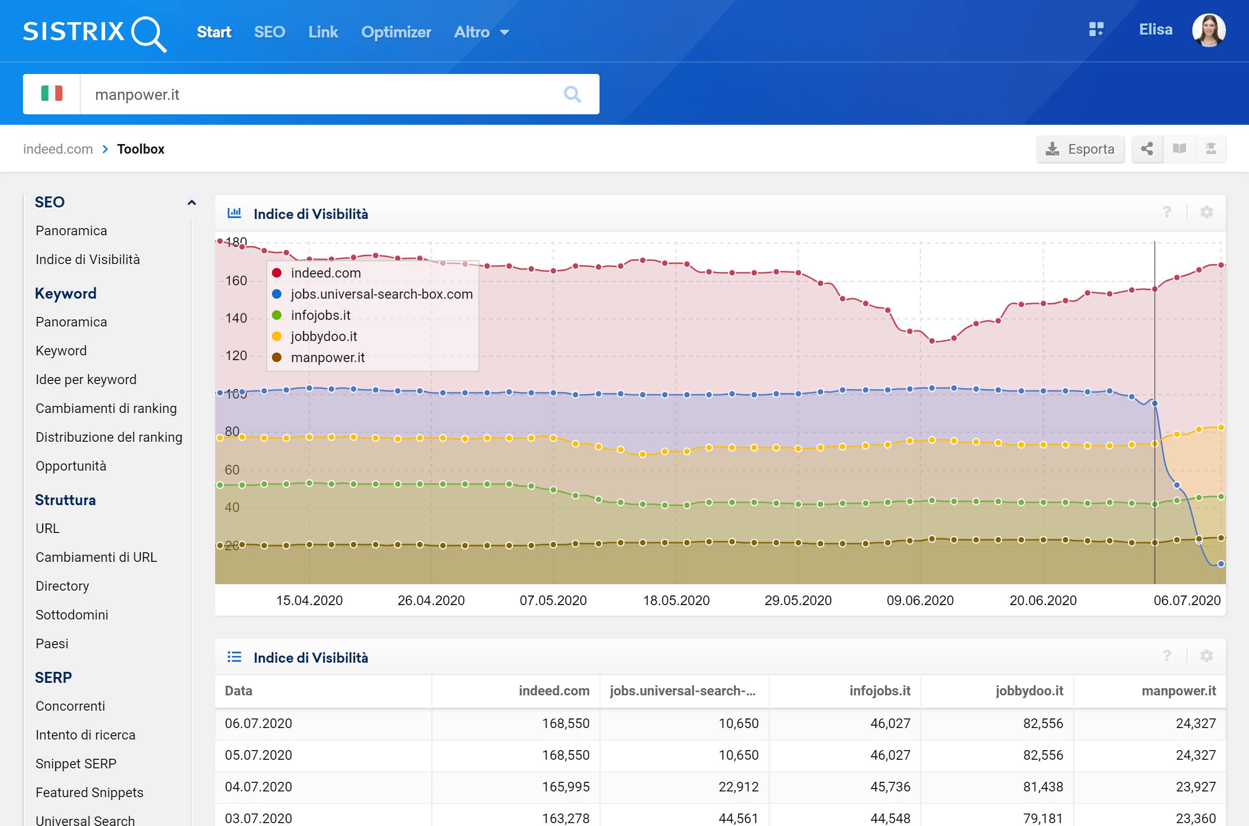Click the table panel help question mark
The width and height of the screenshot is (1249, 826).
click(x=1167, y=656)
